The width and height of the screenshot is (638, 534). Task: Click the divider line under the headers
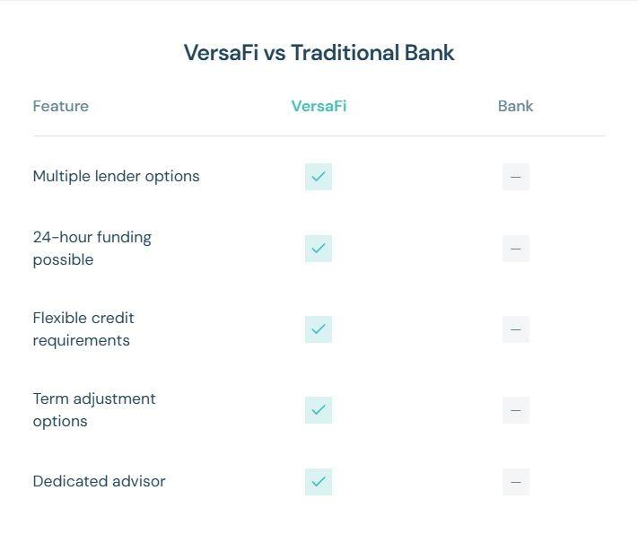(x=319, y=136)
